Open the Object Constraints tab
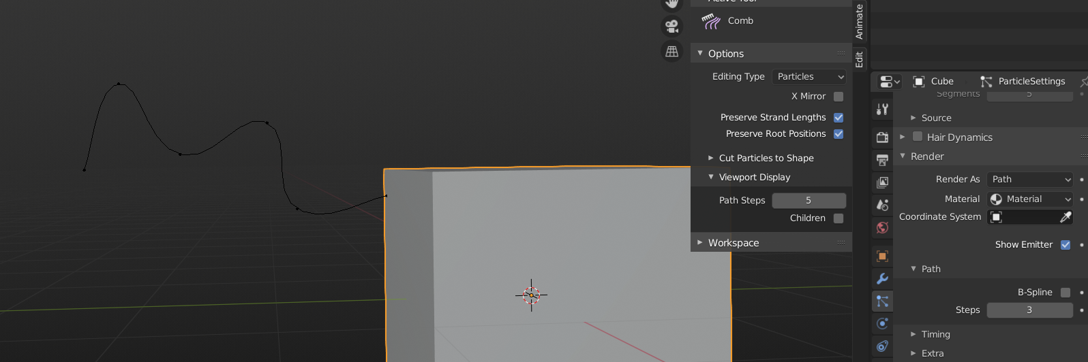 pyautogui.click(x=882, y=346)
